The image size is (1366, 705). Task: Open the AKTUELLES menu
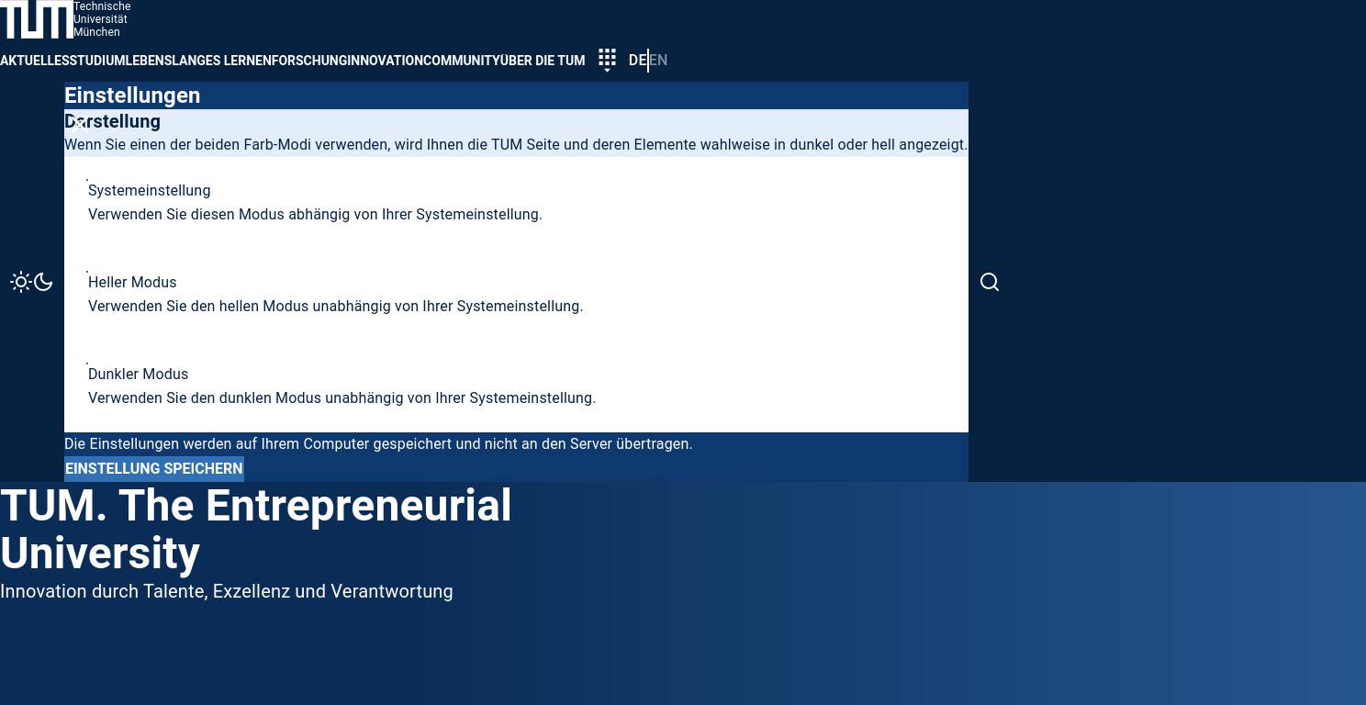35,61
